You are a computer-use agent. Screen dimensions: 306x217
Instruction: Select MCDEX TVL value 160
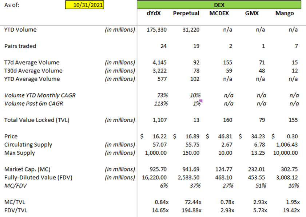click(227, 120)
